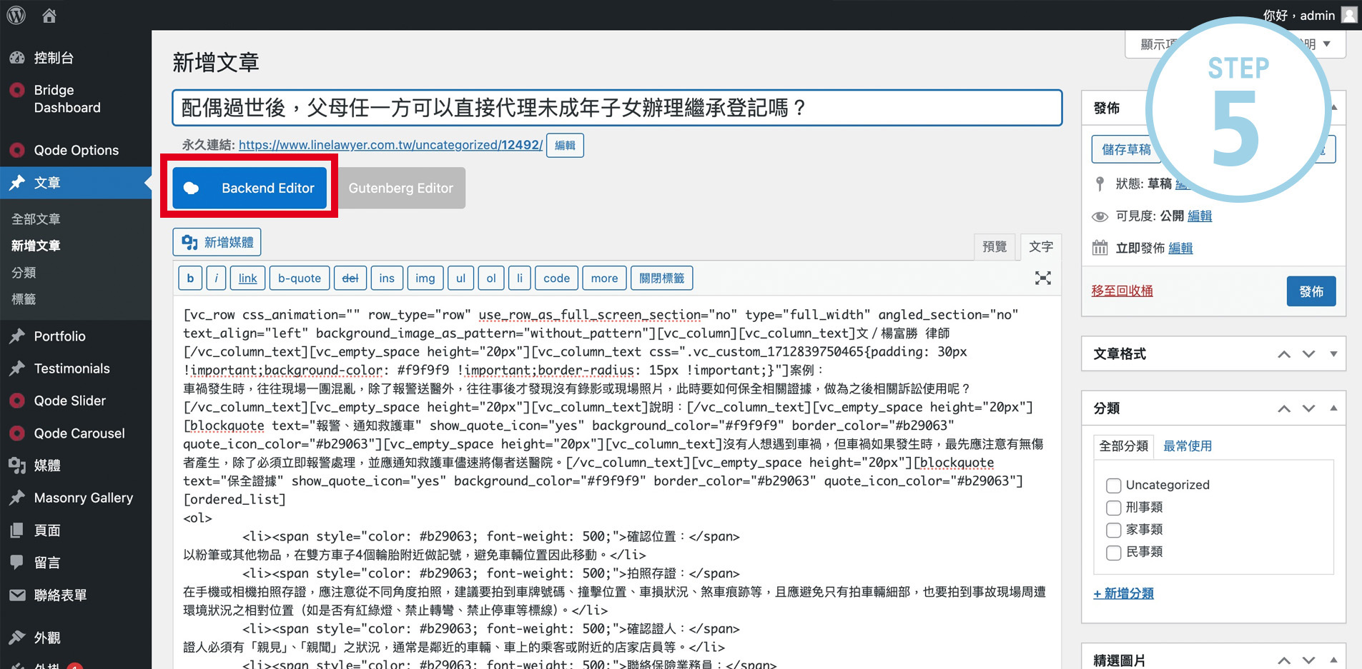Move 文章格式 panel down
The height and width of the screenshot is (669, 1362).
1308,354
